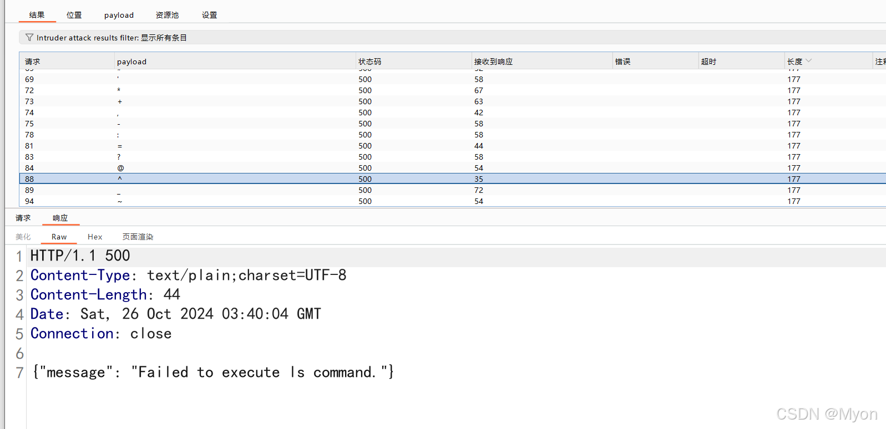Open the 页面渲染 render view
Screen dimensions: 886x429
[138, 237]
